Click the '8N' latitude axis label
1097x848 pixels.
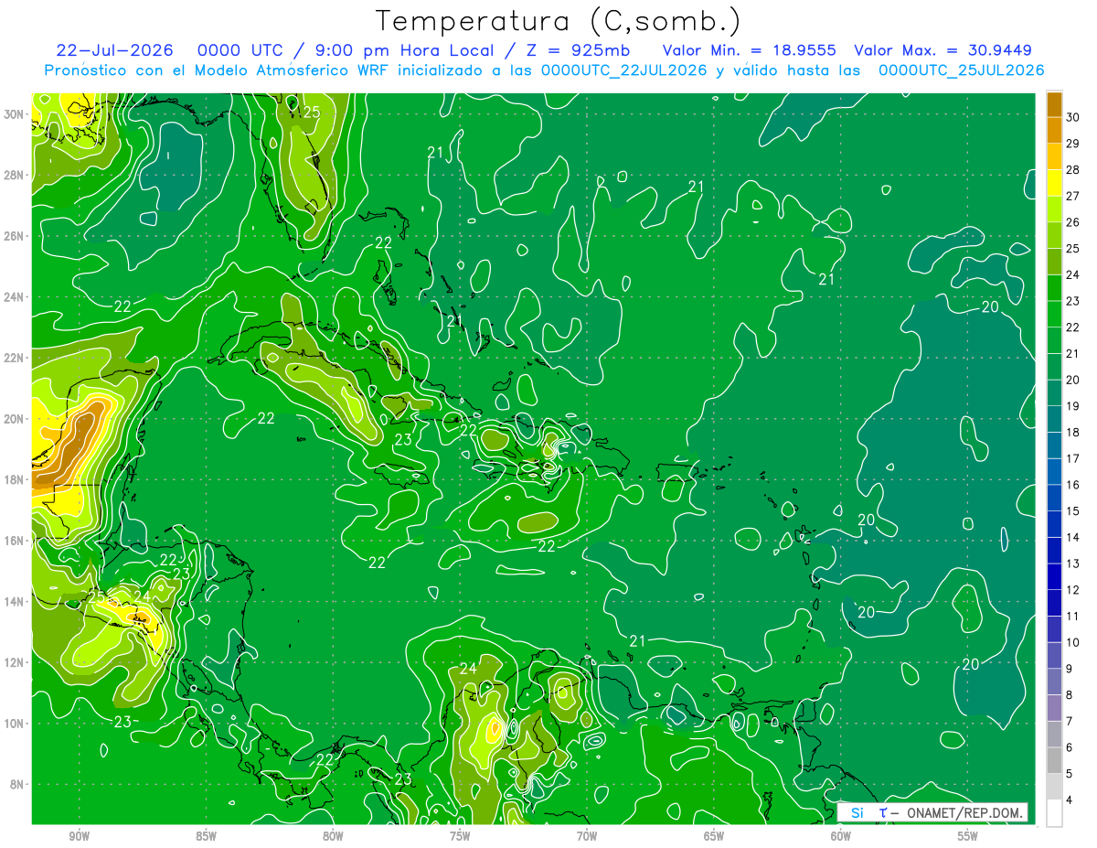point(18,784)
